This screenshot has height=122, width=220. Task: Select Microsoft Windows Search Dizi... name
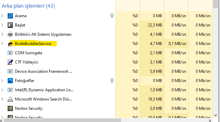[x=43, y=99]
